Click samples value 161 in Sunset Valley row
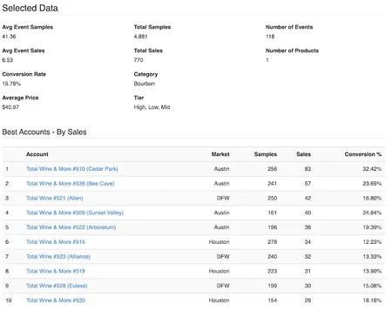 point(273,213)
